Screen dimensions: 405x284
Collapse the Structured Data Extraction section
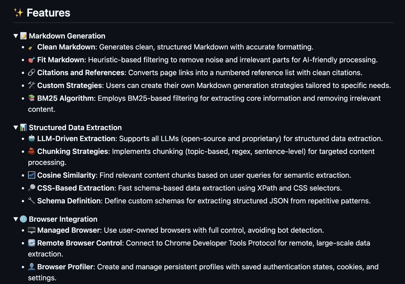click(x=16, y=127)
